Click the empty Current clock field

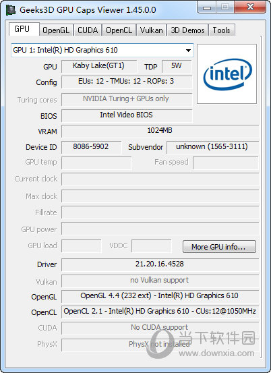(160, 179)
